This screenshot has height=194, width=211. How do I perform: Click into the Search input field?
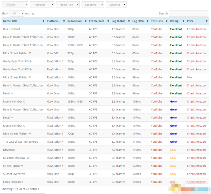pos(188,13)
